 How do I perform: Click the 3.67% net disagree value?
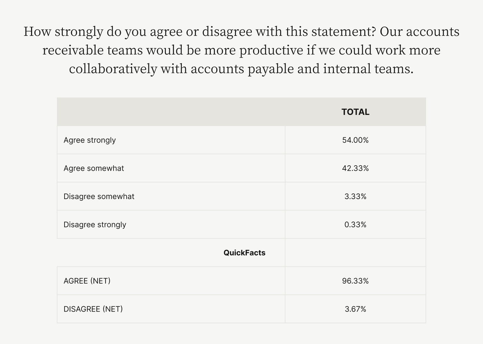(x=355, y=309)
